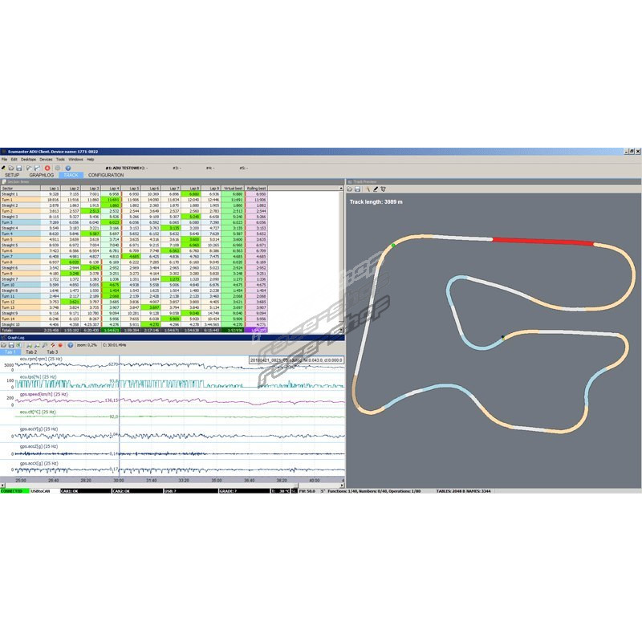This screenshot has height=642, width=642.
Task: Open the Tools menu
Action: pos(60,160)
